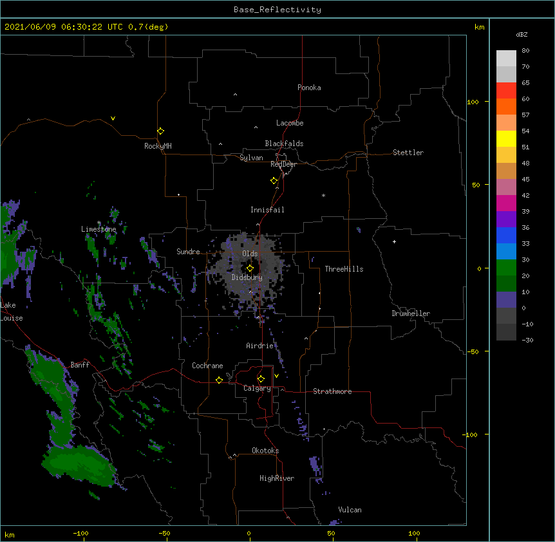Click the purple 10 dBZ color swatch
The image size is (555, 542).
coord(506,300)
